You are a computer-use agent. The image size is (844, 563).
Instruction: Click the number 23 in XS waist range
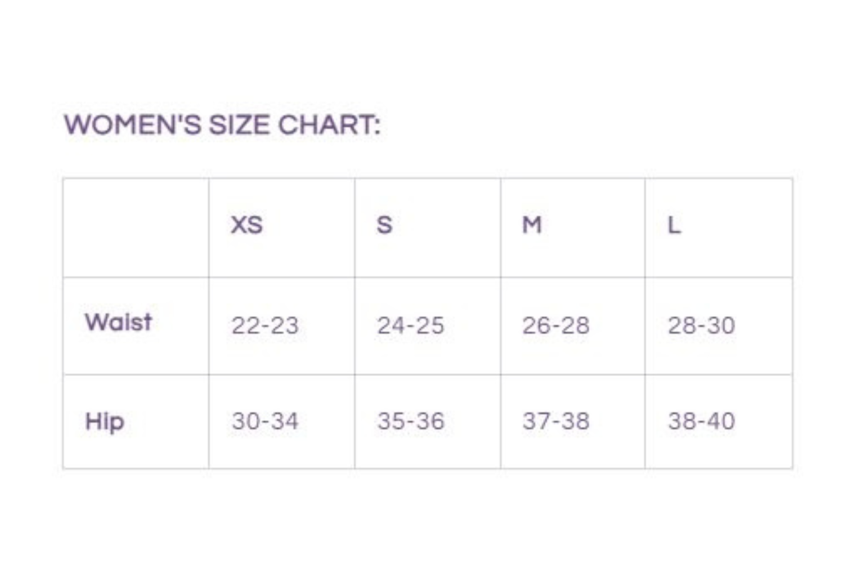(x=284, y=325)
